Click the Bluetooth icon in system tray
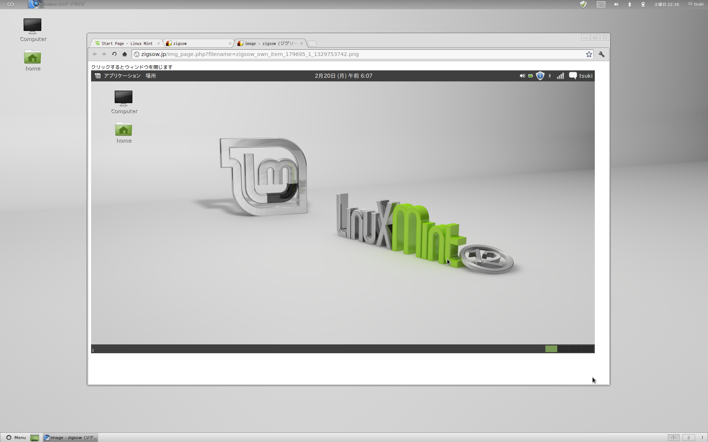The height and width of the screenshot is (442, 708). [x=629, y=4]
